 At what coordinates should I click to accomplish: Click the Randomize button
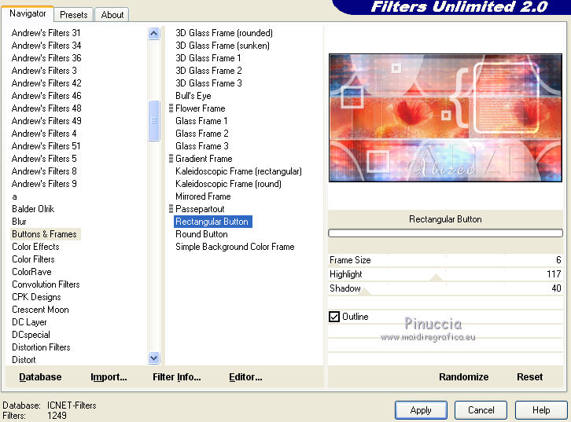coord(463,377)
